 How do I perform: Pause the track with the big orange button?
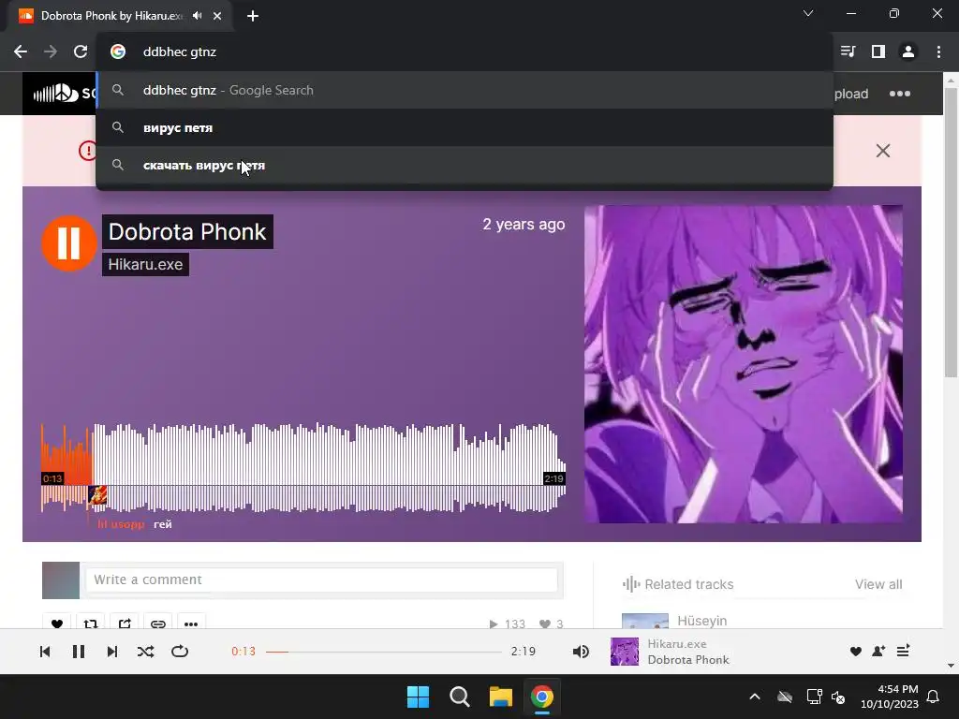(68, 243)
